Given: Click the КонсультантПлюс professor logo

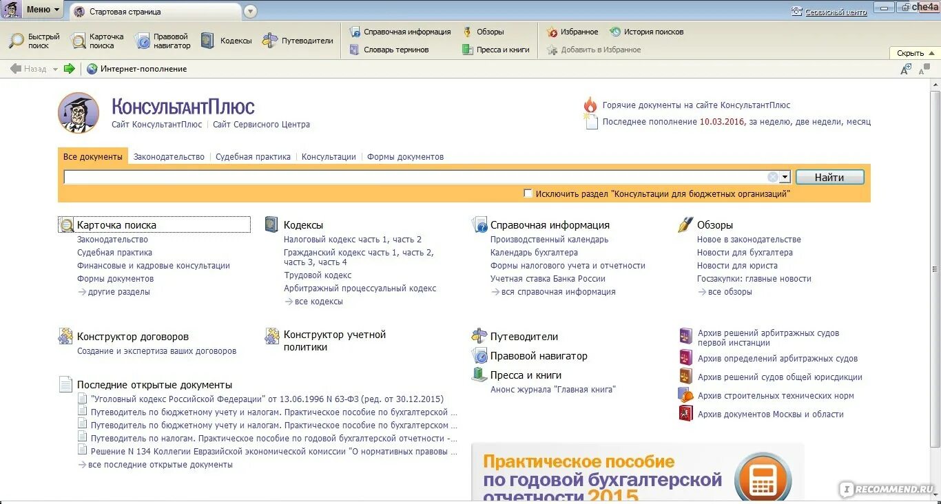Looking at the screenshot, I should (x=79, y=113).
